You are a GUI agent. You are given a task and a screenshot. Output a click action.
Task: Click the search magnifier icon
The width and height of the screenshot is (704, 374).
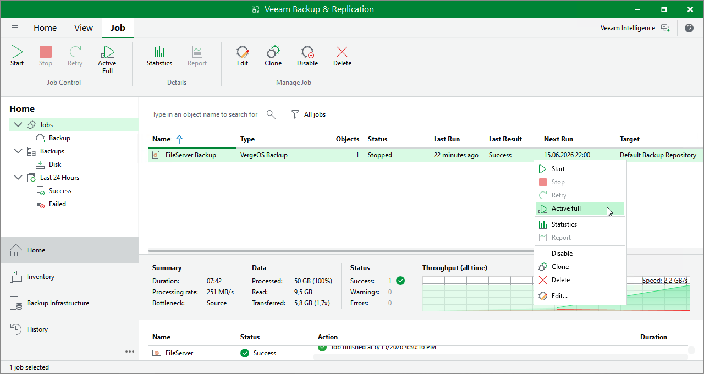tap(271, 114)
